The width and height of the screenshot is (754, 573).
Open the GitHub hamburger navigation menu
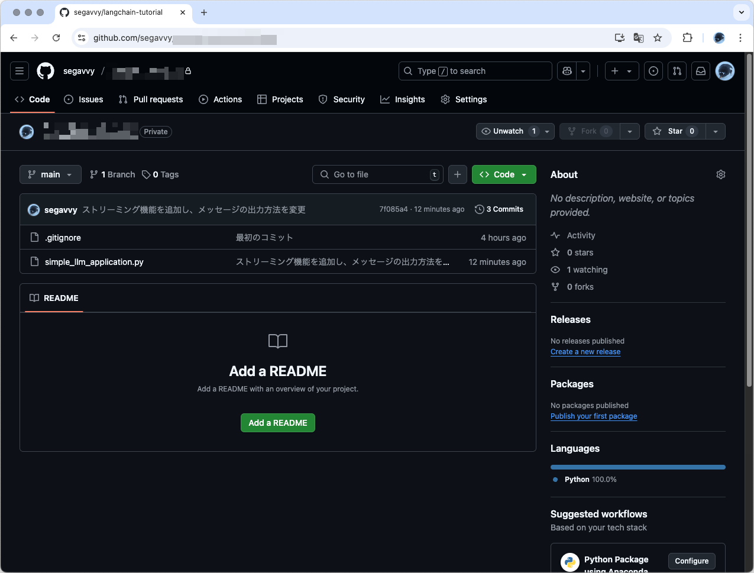click(x=20, y=71)
